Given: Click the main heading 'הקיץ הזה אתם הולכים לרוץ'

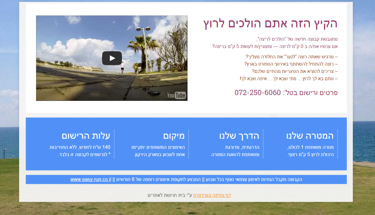Looking at the screenshot, I should tap(271, 23).
